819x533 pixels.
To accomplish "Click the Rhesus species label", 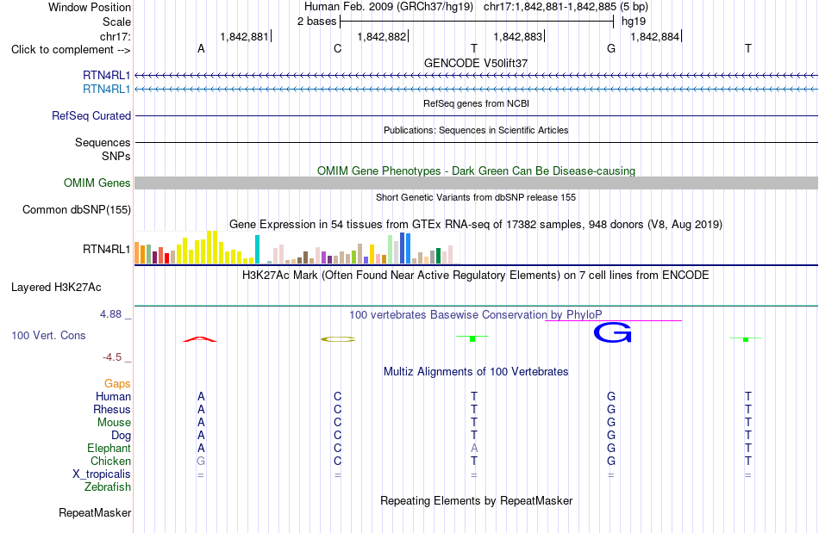I will coord(112,409).
